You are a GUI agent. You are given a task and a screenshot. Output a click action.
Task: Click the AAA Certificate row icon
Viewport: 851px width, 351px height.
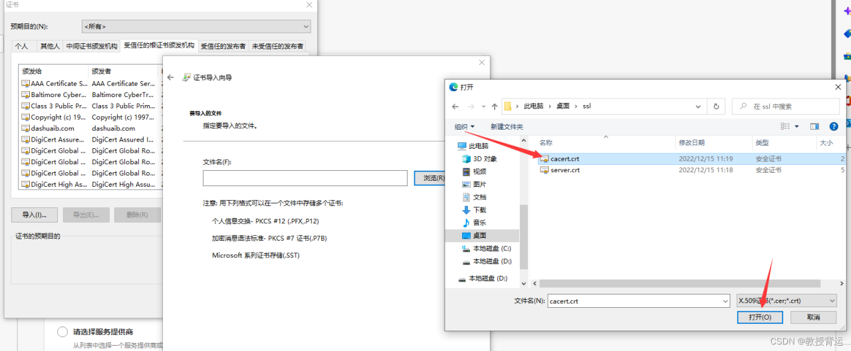(26, 84)
